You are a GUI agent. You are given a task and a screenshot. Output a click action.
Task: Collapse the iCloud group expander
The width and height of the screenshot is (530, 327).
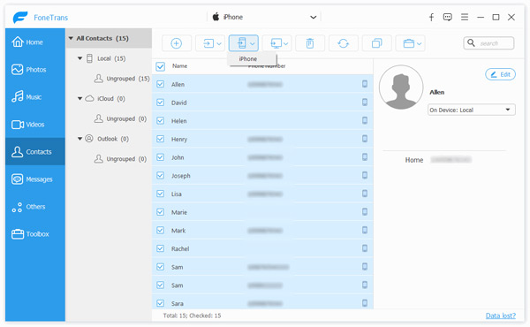click(80, 98)
